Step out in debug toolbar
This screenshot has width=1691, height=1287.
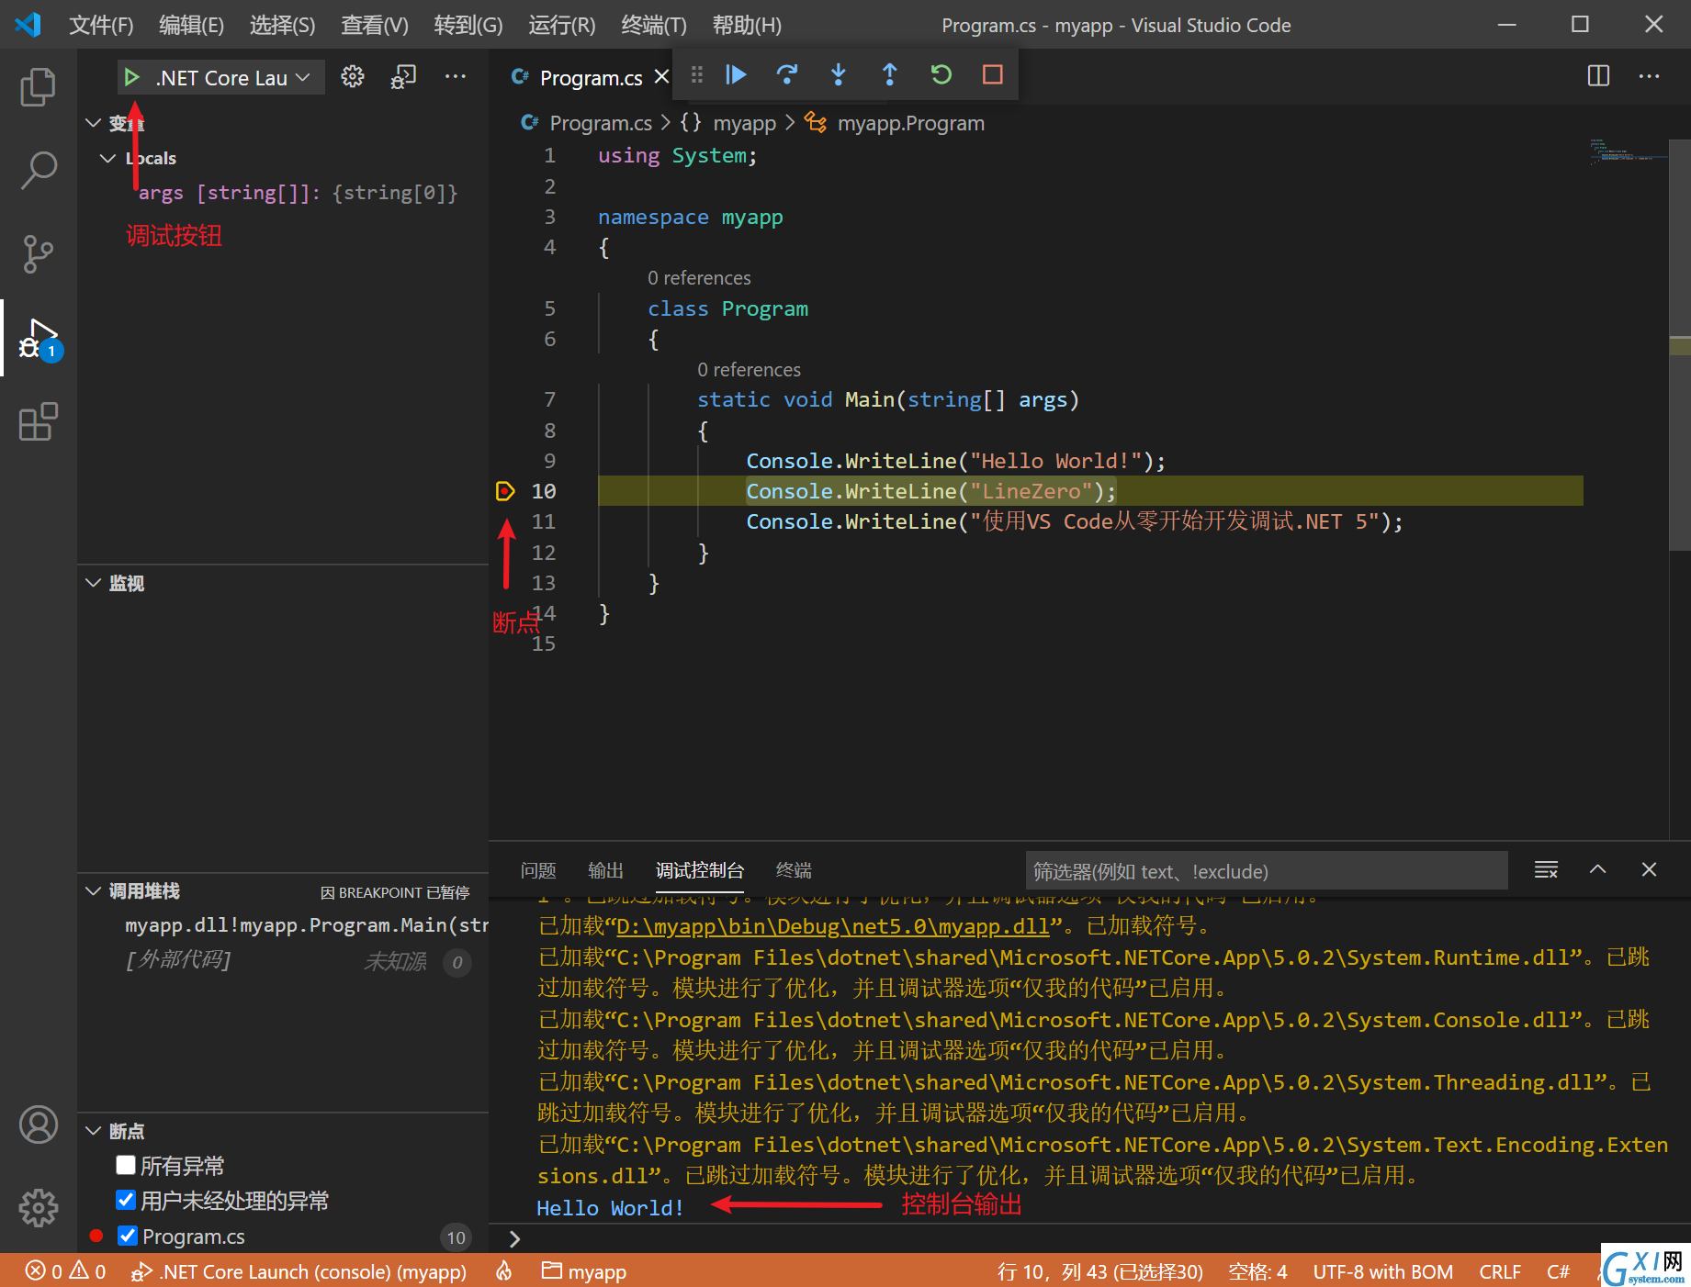889,74
